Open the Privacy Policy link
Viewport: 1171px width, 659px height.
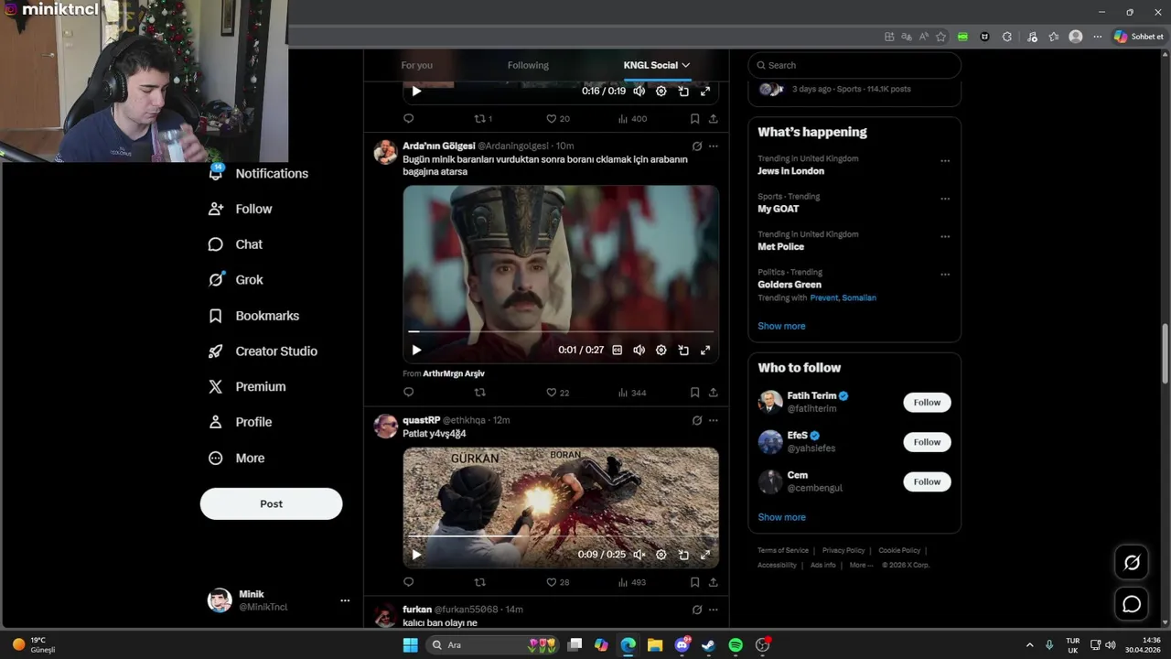(843, 550)
